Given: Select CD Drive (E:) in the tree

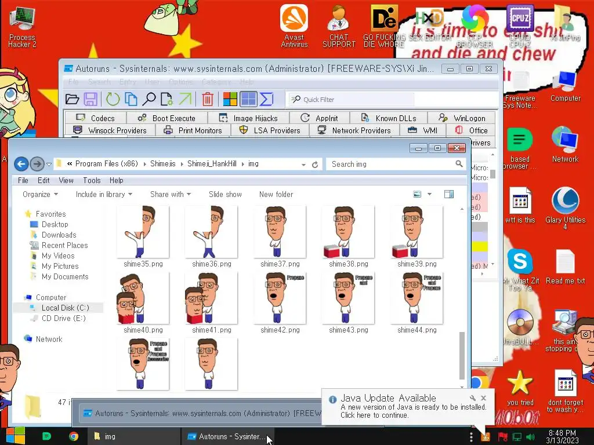Looking at the screenshot, I should 63,318.
